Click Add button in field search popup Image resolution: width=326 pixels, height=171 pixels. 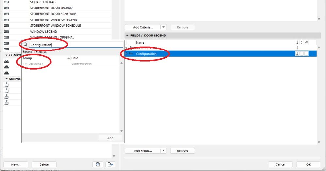point(110,138)
